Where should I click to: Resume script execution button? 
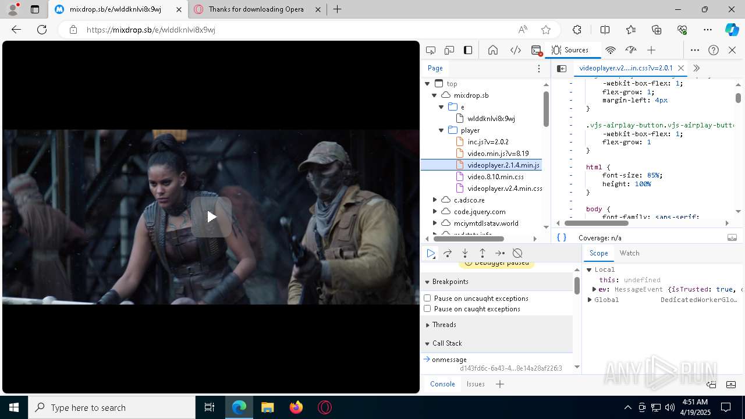431,253
